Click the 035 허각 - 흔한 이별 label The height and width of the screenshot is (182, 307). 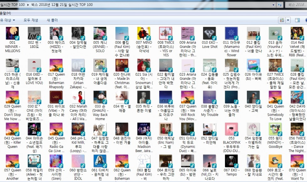(144, 108)
